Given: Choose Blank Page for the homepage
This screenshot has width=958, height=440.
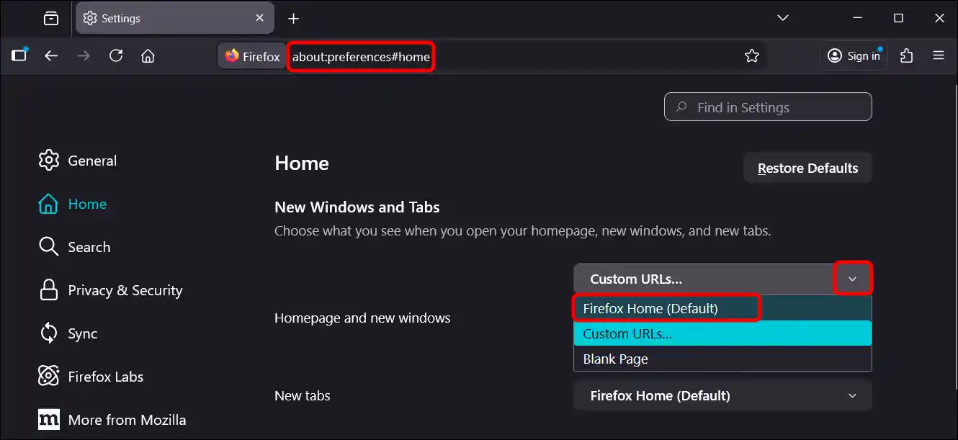Looking at the screenshot, I should click(x=615, y=359).
